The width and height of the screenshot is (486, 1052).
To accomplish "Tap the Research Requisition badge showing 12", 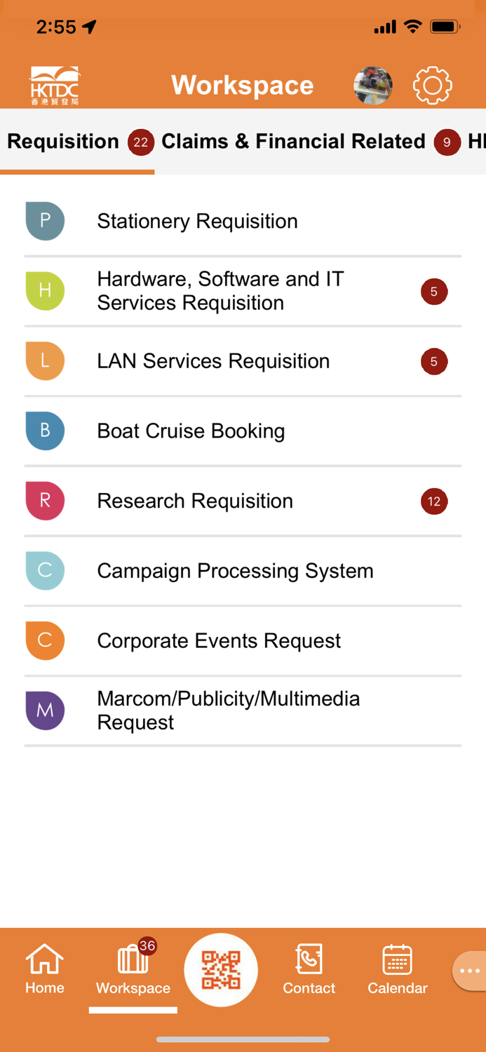I will pos(434,501).
